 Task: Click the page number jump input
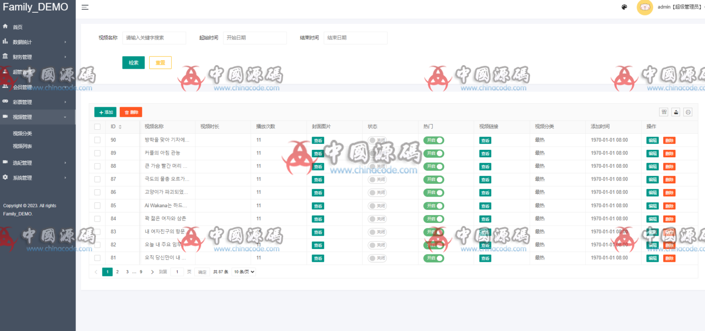point(177,272)
